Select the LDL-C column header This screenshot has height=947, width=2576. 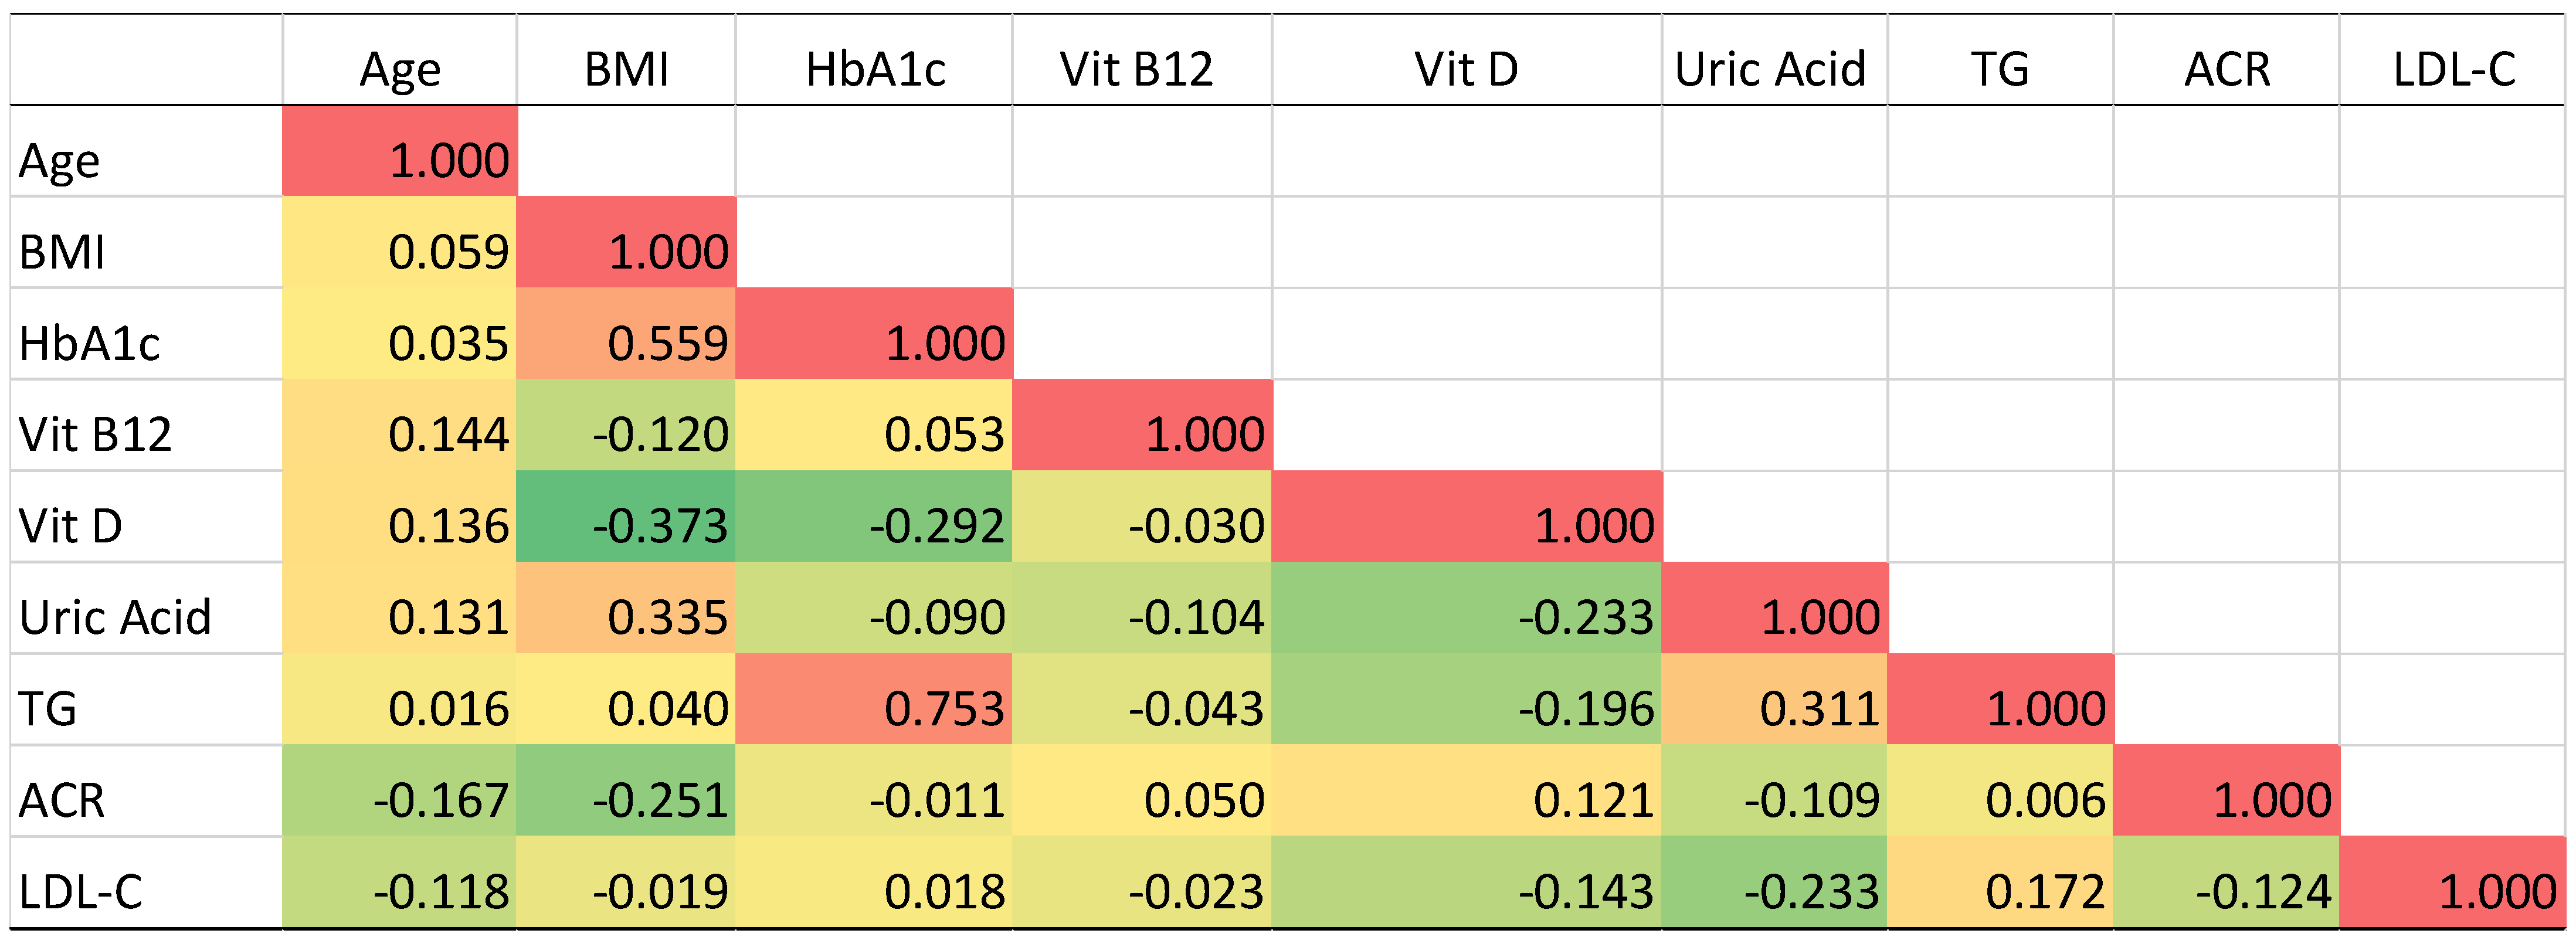(x=2454, y=69)
